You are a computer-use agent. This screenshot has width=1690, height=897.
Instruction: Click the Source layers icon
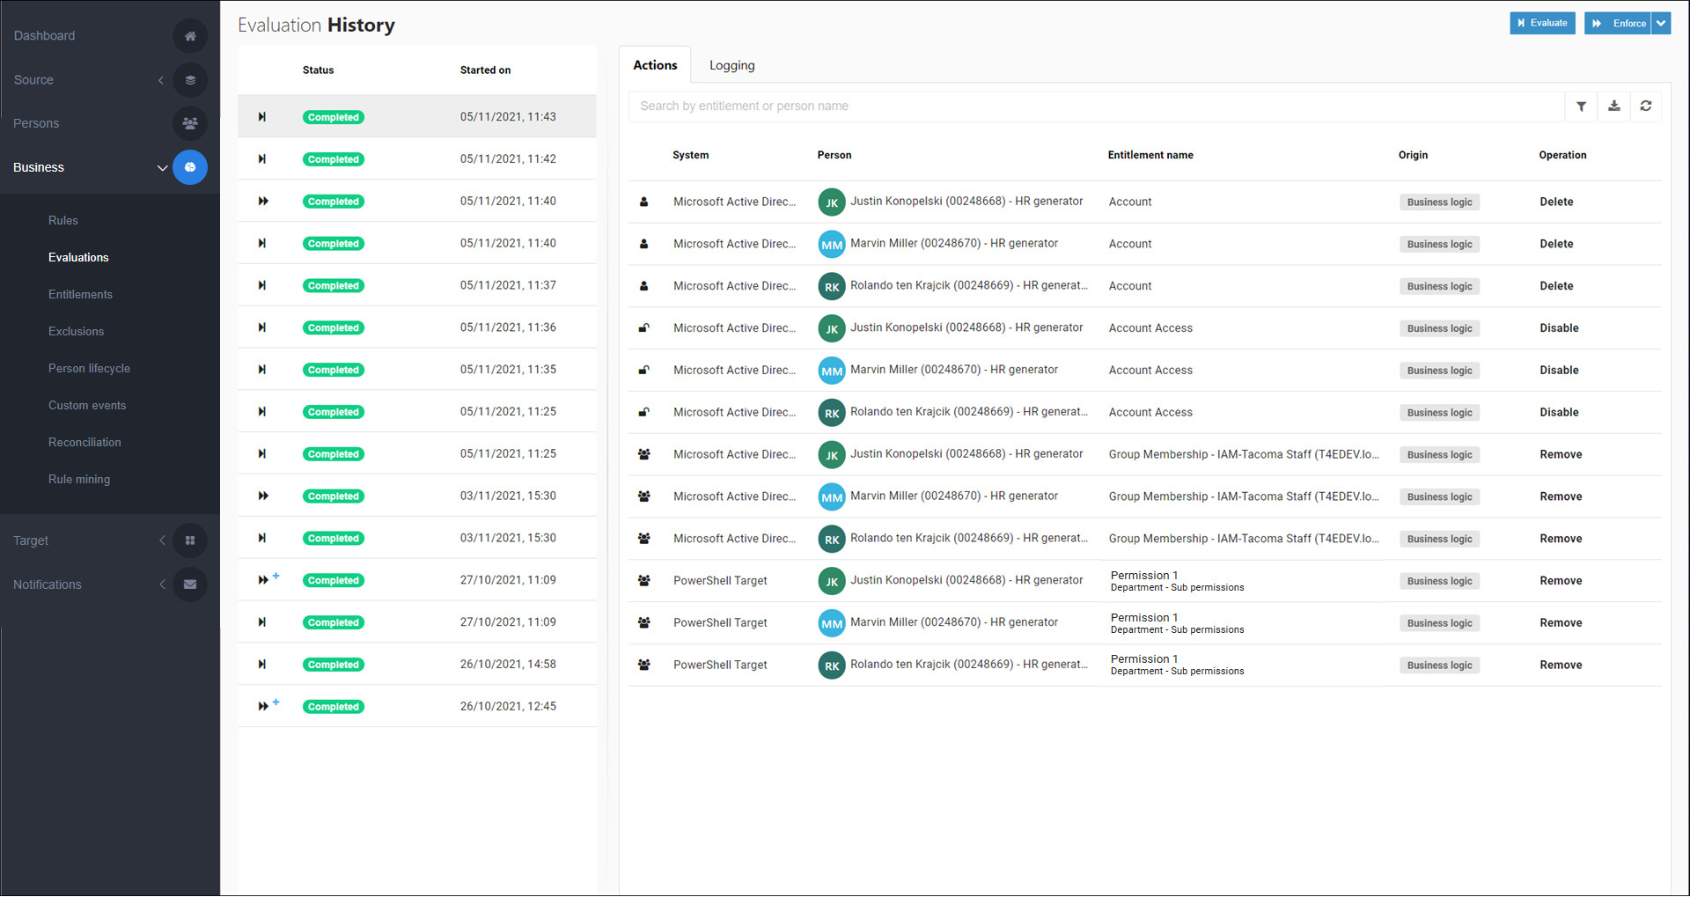(190, 80)
